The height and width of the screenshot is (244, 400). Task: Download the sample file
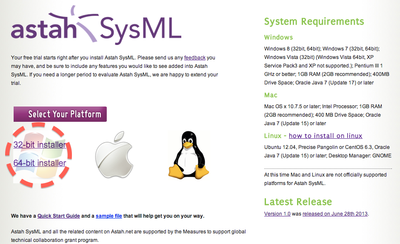click(109, 216)
